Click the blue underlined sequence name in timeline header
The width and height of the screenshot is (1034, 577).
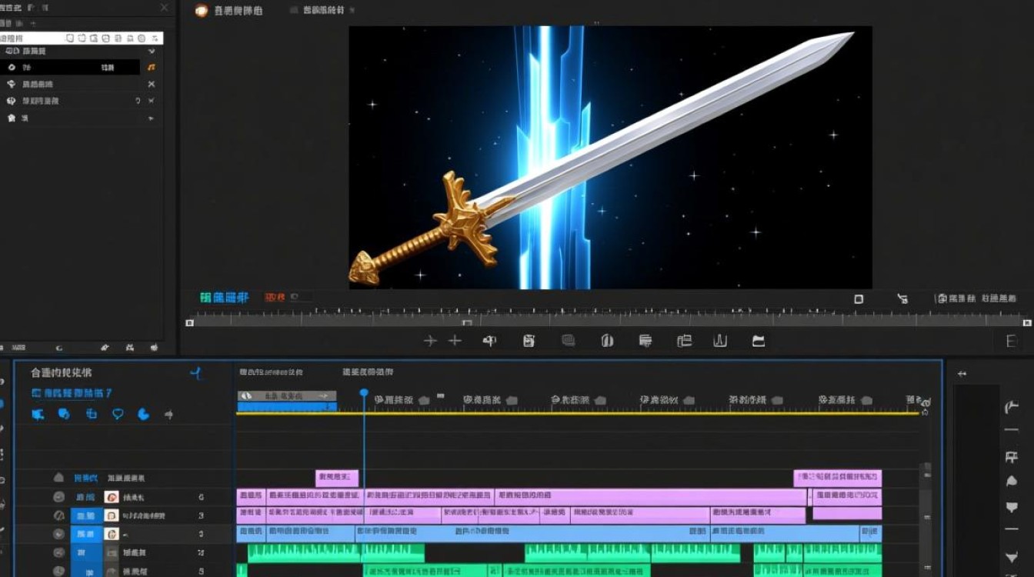[72, 393]
